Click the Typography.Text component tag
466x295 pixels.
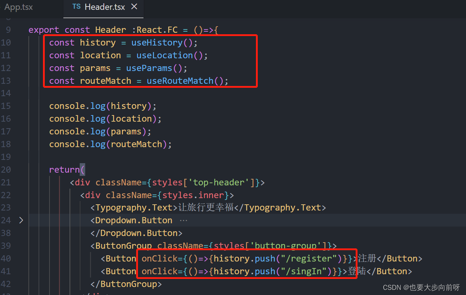pyautogui.click(x=133, y=207)
